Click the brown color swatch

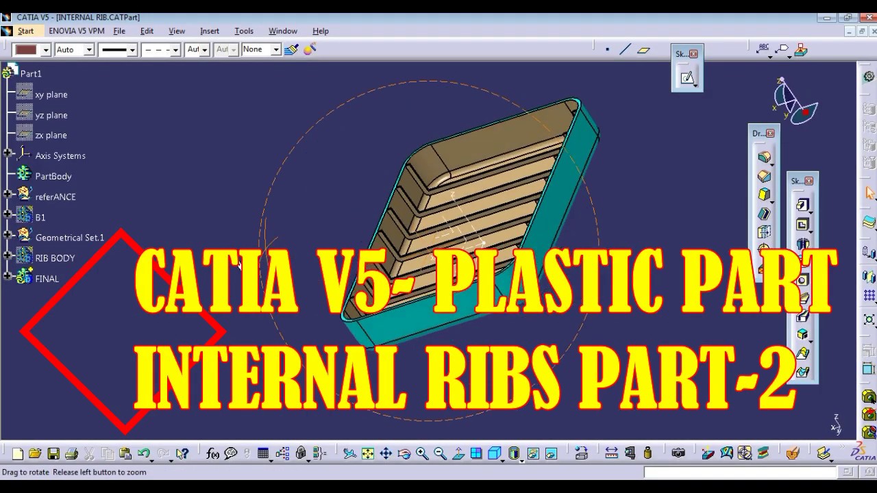point(27,50)
